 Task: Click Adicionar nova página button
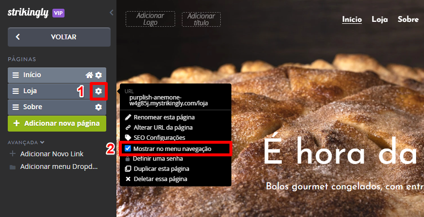57,124
